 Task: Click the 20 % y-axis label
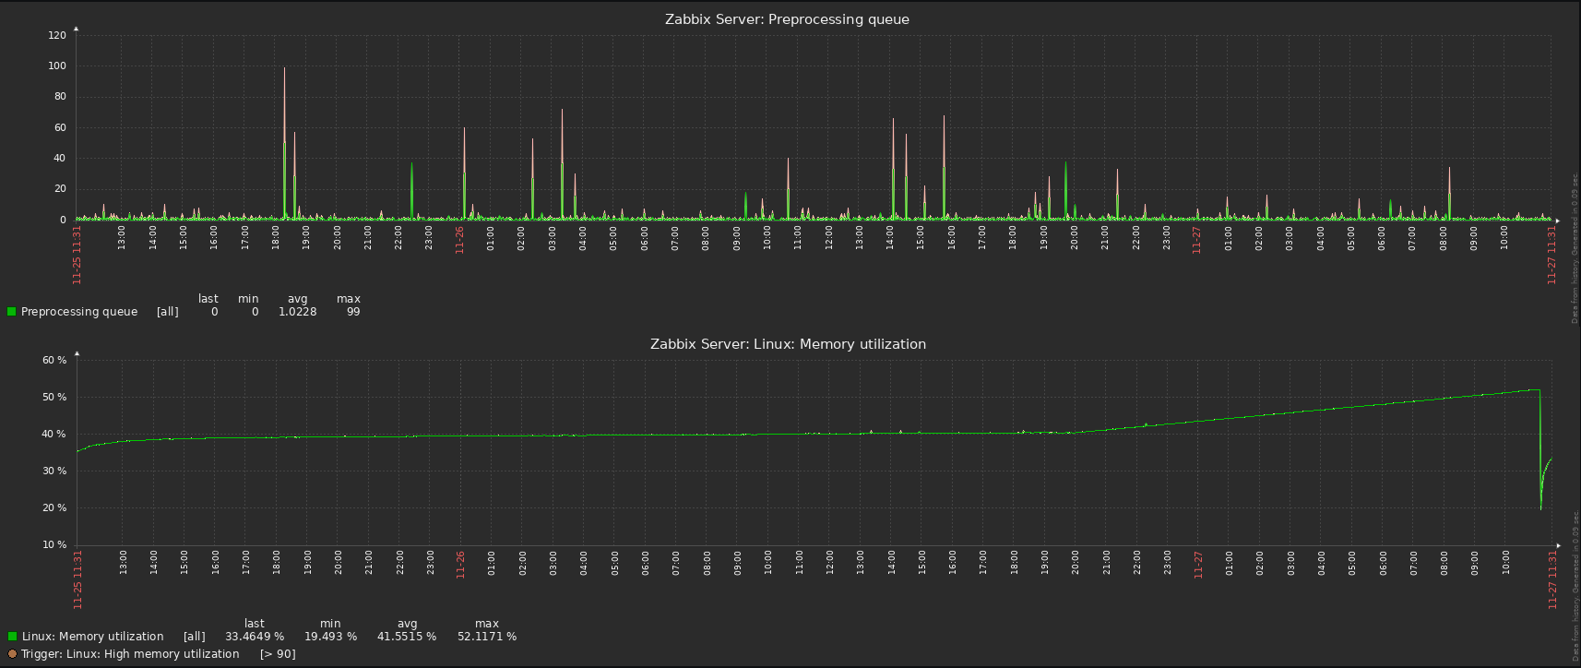pyautogui.click(x=54, y=508)
